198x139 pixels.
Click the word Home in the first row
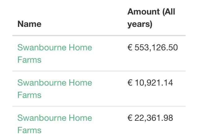point(80,48)
